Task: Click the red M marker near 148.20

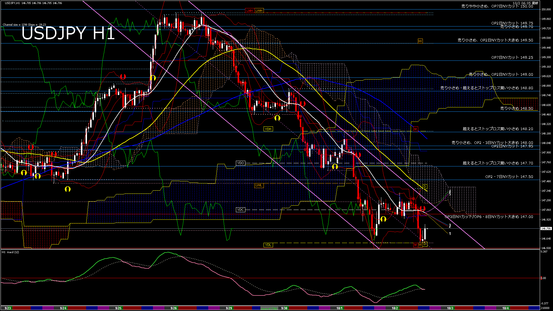Action: pyautogui.click(x=415, y=129)
